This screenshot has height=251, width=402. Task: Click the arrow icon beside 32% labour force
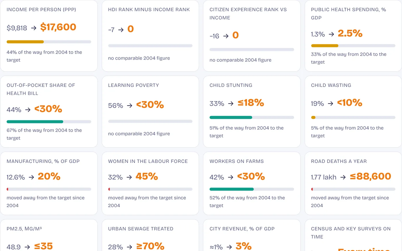129,177
